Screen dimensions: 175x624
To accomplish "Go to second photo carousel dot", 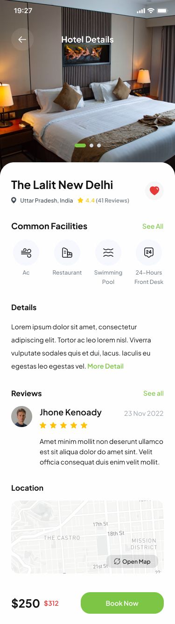I will [x=91, y=145].
